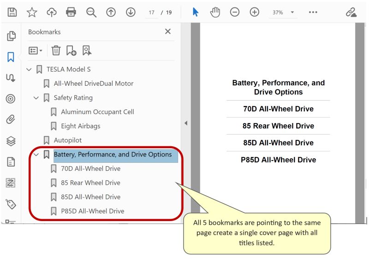Open the destinations arrow panel icon

pos(11,78)
